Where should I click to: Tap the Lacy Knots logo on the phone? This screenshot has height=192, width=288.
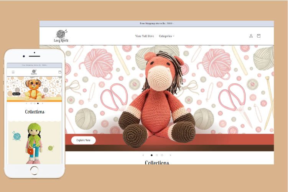point(35,72)
